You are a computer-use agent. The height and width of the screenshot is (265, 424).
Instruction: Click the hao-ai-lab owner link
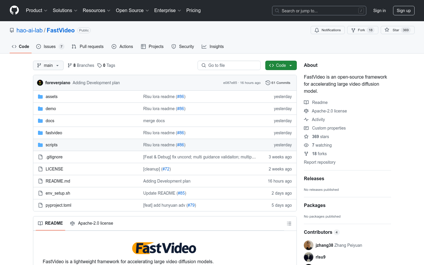click(x=29, y=30)
